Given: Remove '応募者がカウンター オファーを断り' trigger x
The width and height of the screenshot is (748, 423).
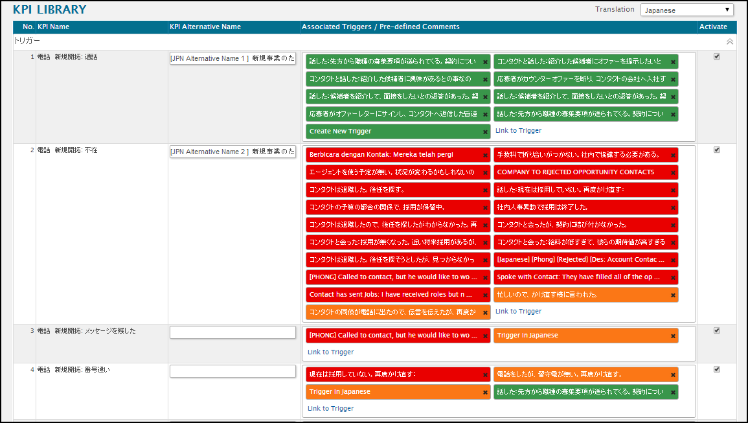Looking at the screenshot, I should 673,79.
